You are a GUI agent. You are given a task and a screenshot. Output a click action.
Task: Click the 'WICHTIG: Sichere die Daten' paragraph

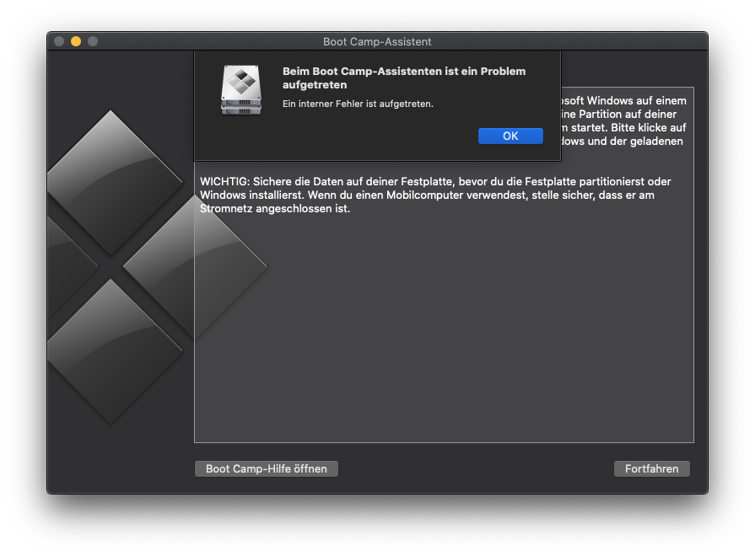tap(435, 195)
